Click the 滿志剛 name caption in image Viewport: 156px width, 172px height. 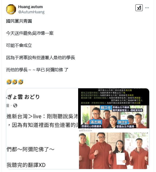[95, 122]
